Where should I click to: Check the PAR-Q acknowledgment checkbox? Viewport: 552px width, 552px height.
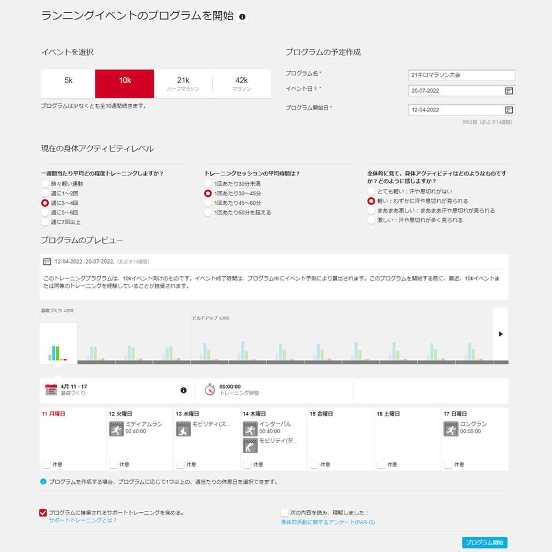[x=284, y=513]
